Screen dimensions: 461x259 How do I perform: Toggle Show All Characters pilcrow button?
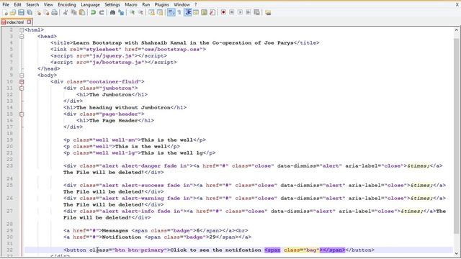pos(179,12)
